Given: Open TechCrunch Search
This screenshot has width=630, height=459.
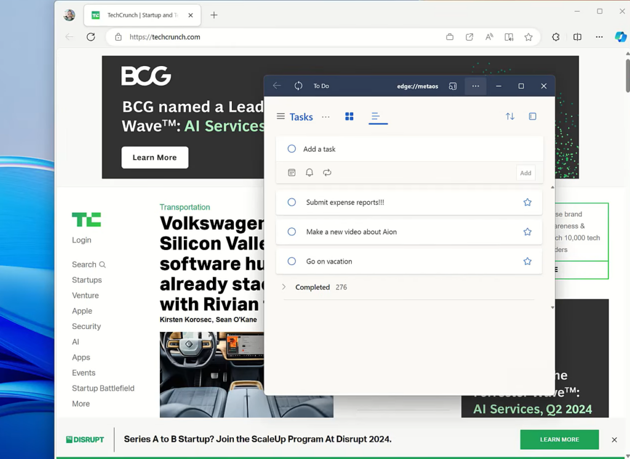Looking at the screenshot, I should (89, 264).
